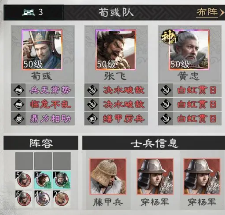The image size is (225, 215).
Task: Click the 鼎力相助 skill icon
Action: pos(18,118)
